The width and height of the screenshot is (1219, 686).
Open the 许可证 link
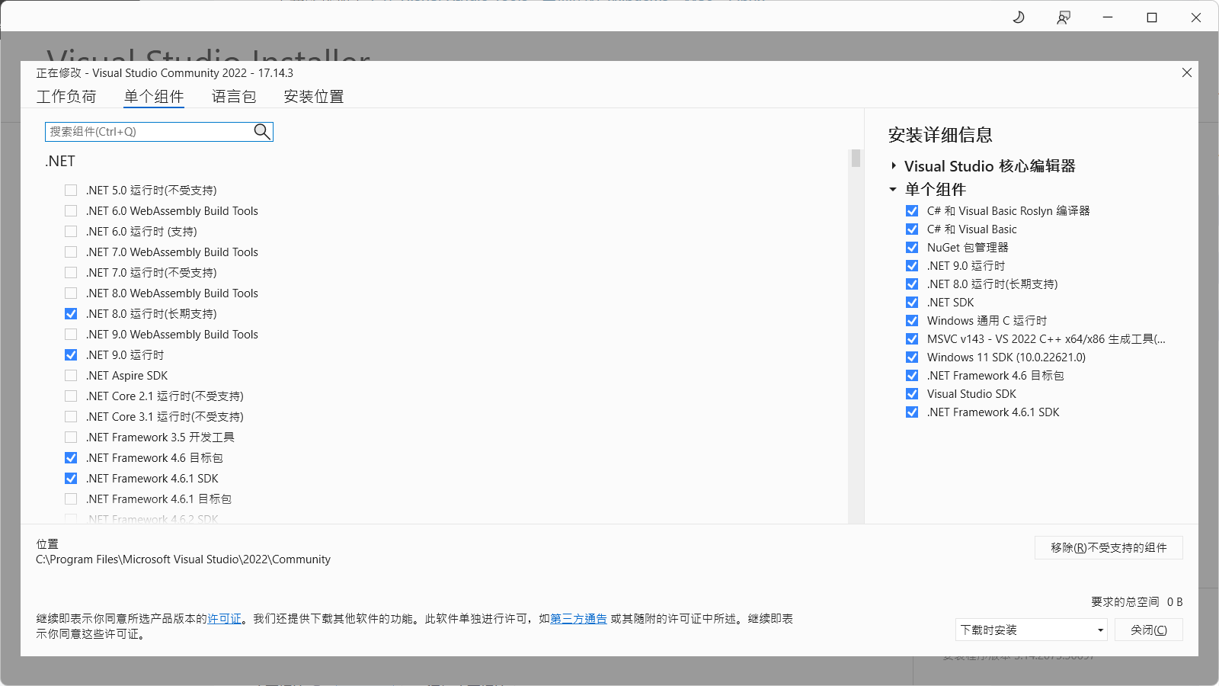pos(224,619)
